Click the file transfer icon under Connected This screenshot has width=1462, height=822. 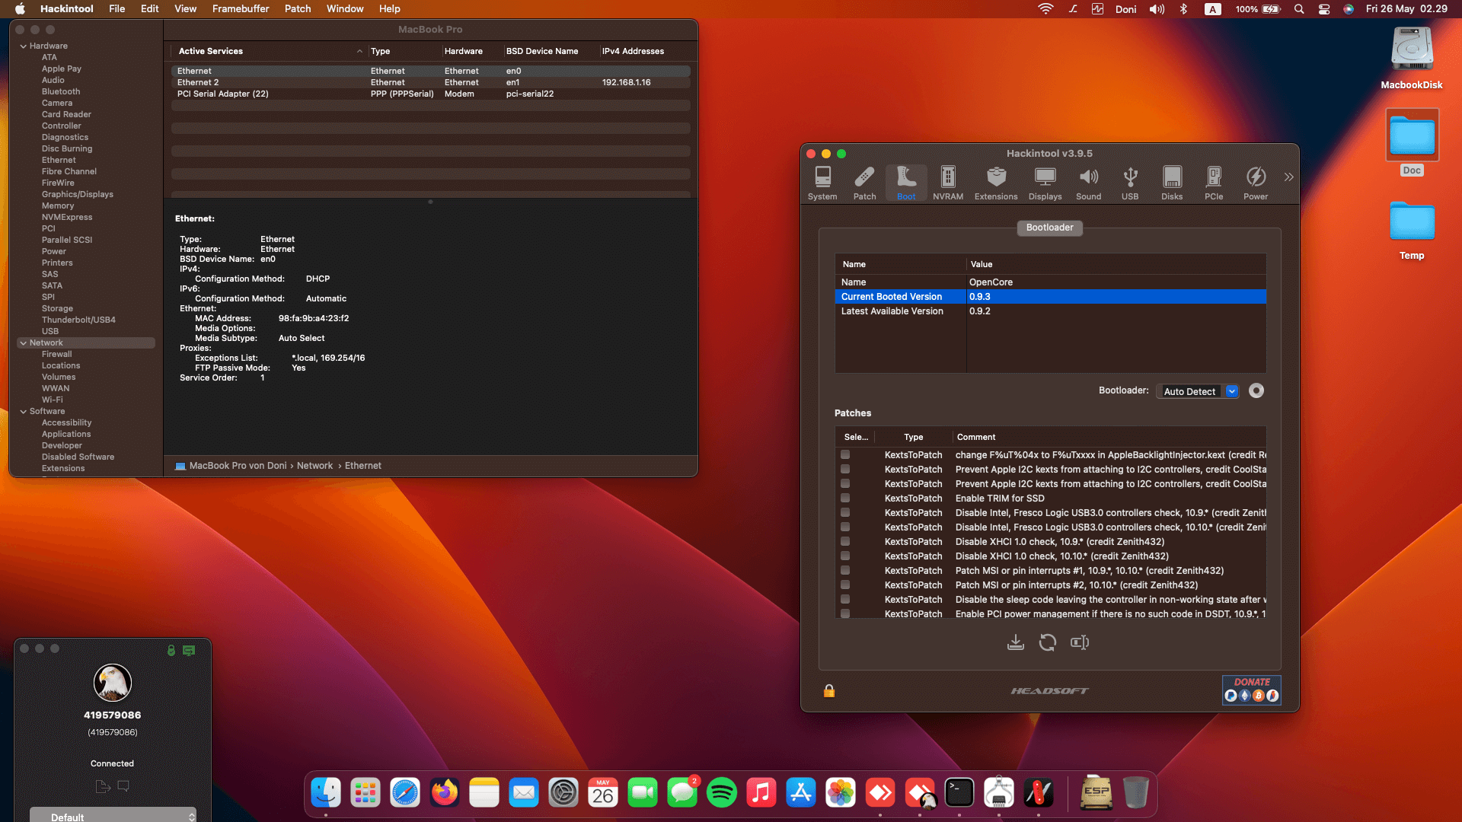[103, 786]
